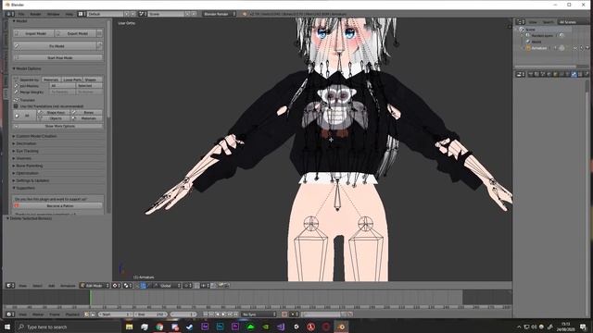
Task: Join Meshes Selected button
Action: 89,86
